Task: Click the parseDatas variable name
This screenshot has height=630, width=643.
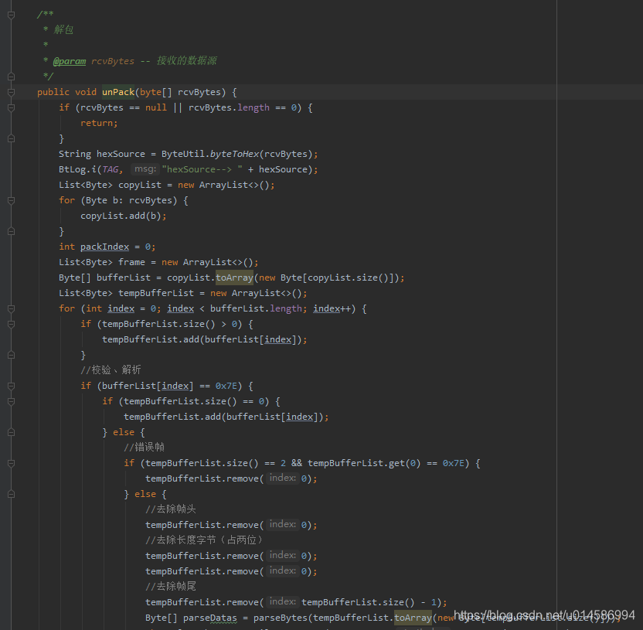Action: 210,618
